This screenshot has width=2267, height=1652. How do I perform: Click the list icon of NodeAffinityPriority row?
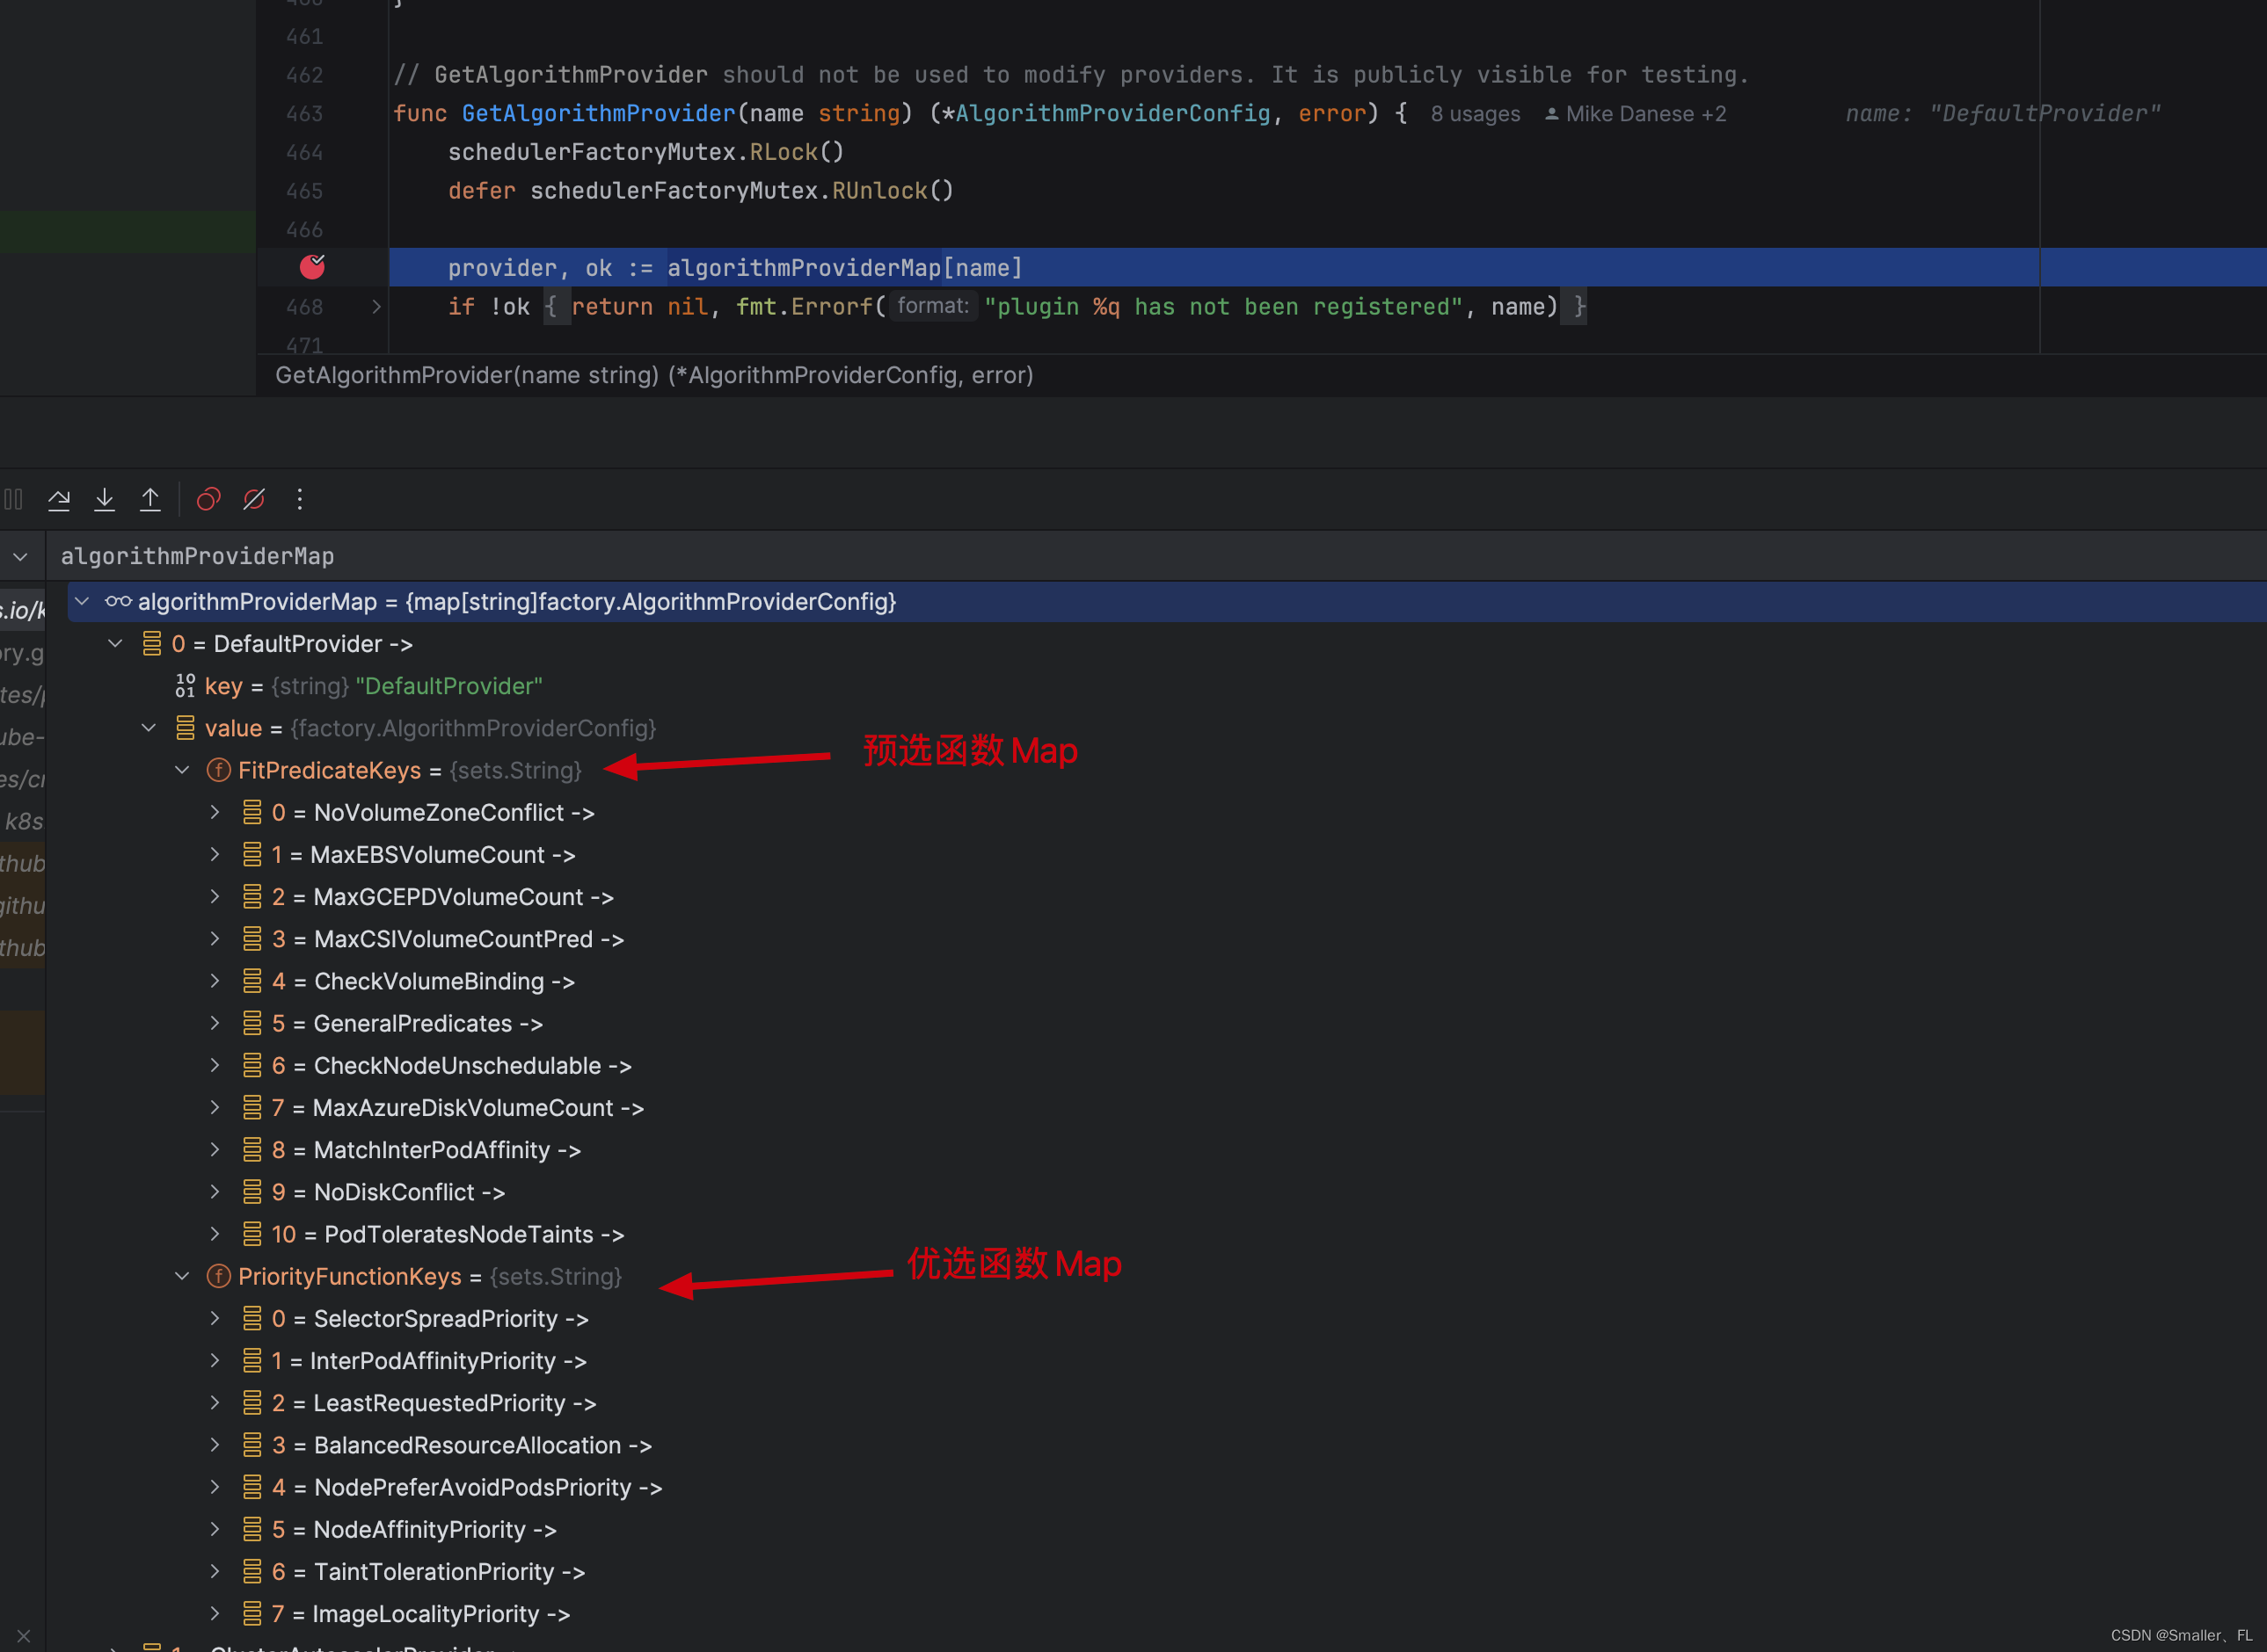click(x=252, y=1529)
